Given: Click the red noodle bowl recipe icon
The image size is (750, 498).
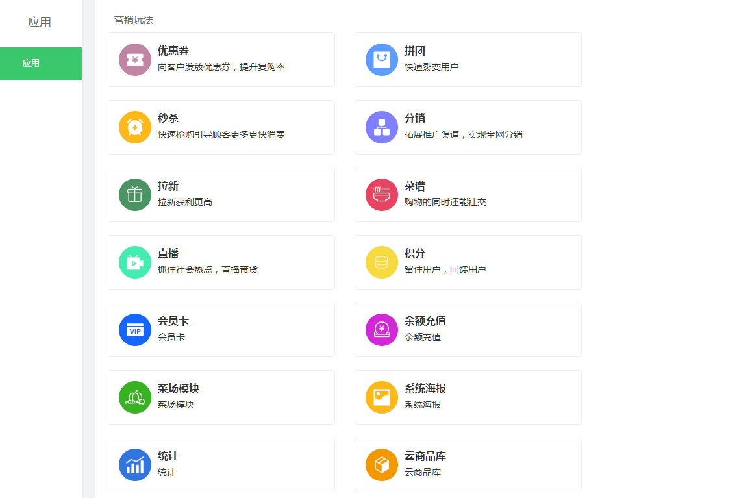Looking at the screenshot, I should [382, 195].
